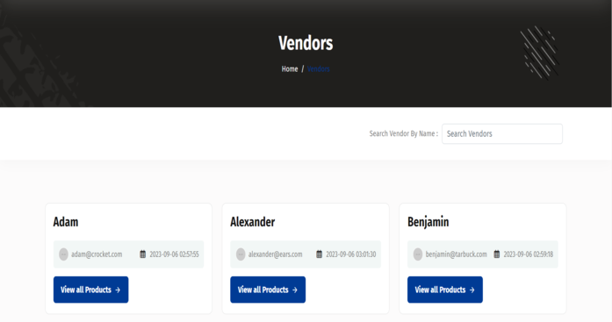Click date 2023-09-06 02:59:18
Image resolution: width=612 pixels, height=322 pixels.
click(528, 254)
